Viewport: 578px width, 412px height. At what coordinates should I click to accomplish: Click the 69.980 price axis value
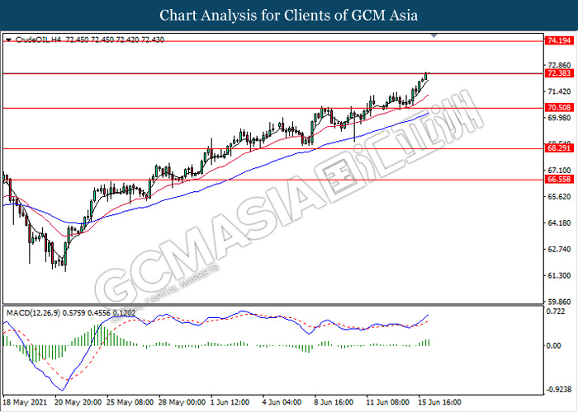[x=559, y=118]
